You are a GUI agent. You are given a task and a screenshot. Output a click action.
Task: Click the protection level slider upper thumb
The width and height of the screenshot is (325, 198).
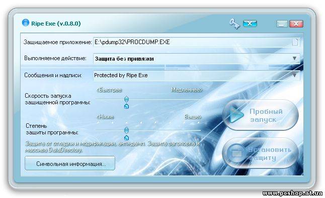126,130
